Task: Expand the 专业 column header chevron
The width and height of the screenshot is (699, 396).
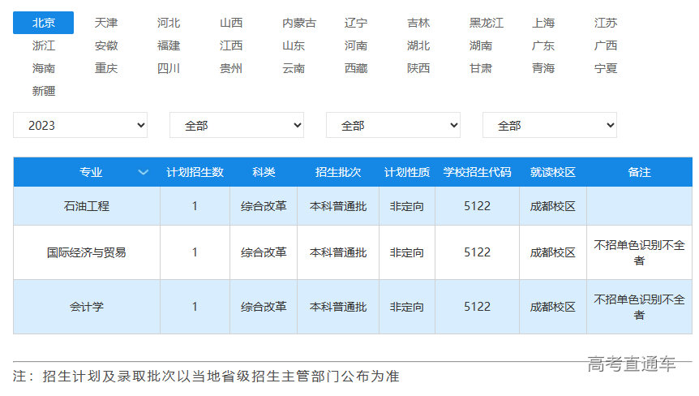Action: pyautogui.click(x=144, y=172)
